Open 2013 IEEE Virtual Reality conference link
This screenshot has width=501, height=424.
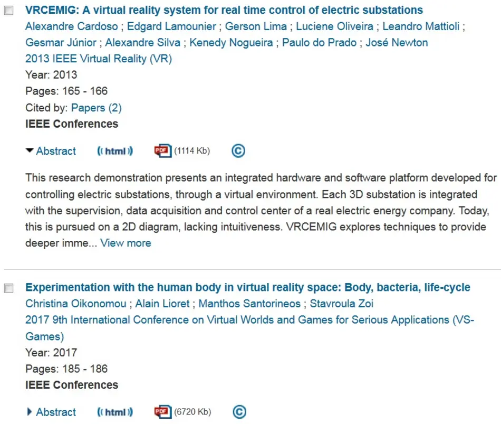click(98, 59)
